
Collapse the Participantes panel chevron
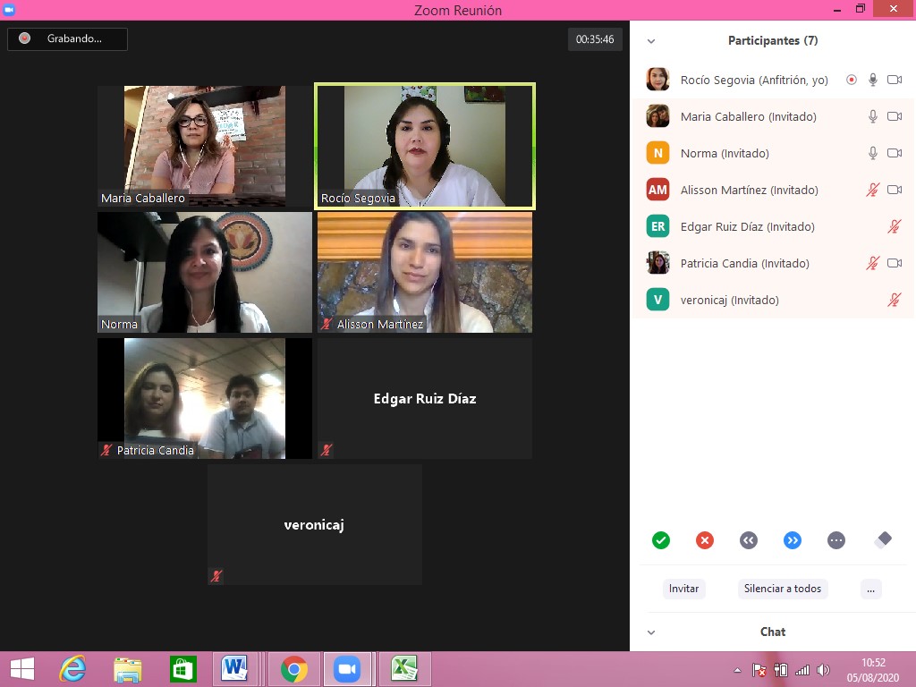pyautogui.click(x=651, y=41)
